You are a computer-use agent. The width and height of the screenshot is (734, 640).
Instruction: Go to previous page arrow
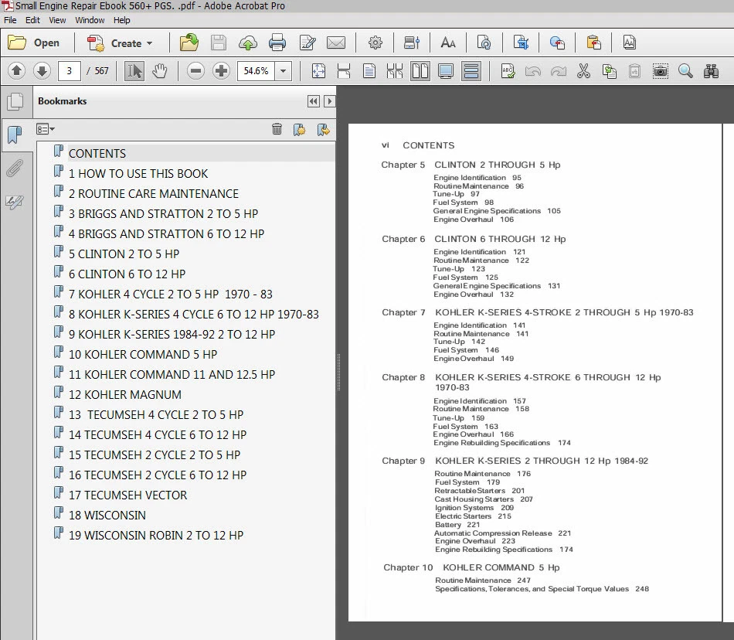[x=16, y=71]
